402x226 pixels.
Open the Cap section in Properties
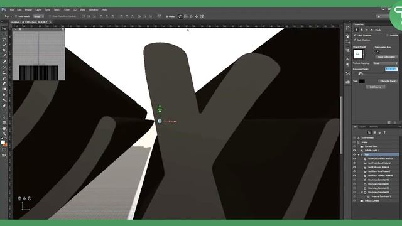(x=367, y=30)
